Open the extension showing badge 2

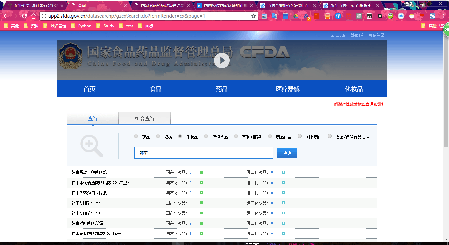[307, 16]
